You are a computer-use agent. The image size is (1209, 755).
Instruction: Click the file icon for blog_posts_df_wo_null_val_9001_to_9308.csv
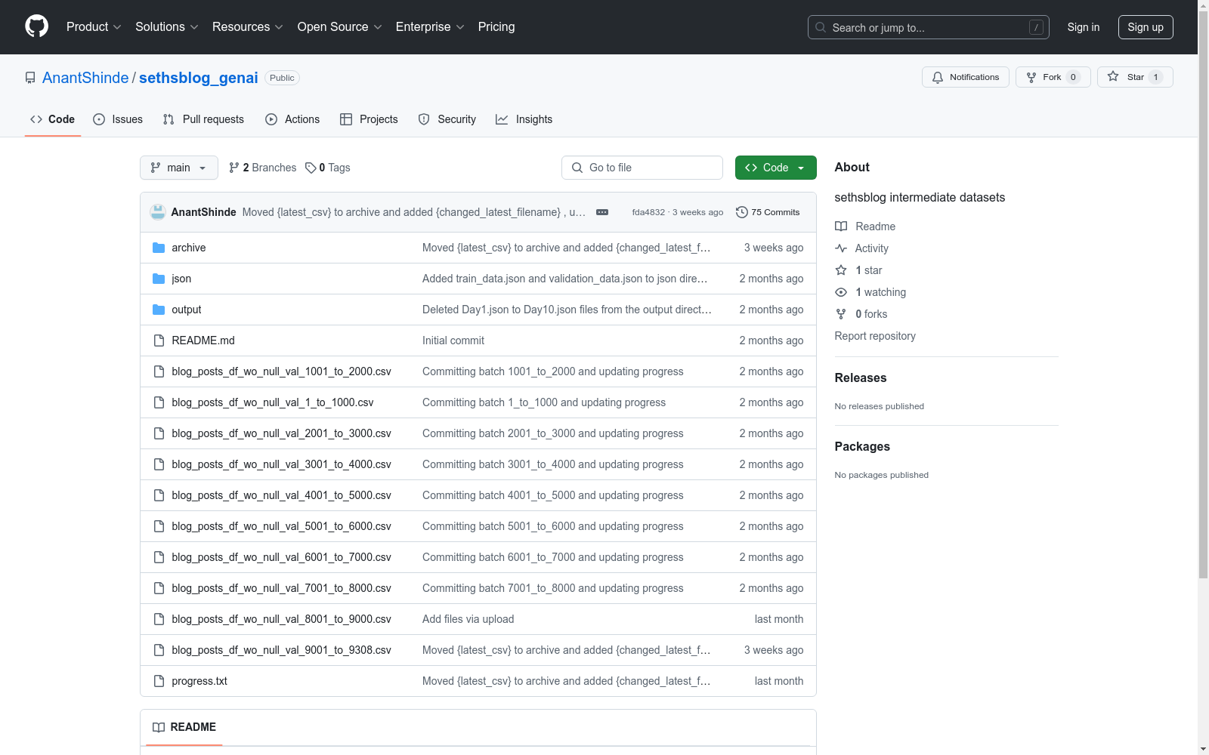point(159,650)
